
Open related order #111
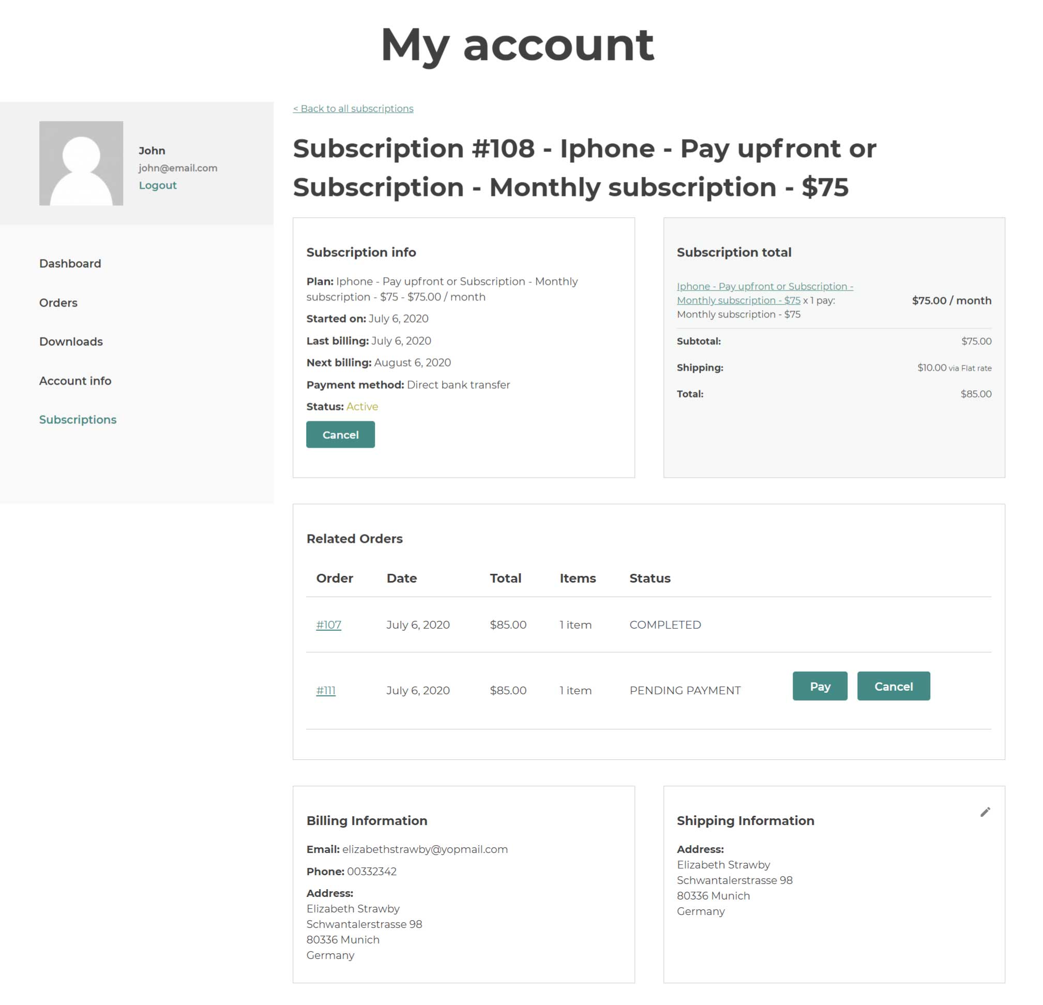tap(326, 691)
